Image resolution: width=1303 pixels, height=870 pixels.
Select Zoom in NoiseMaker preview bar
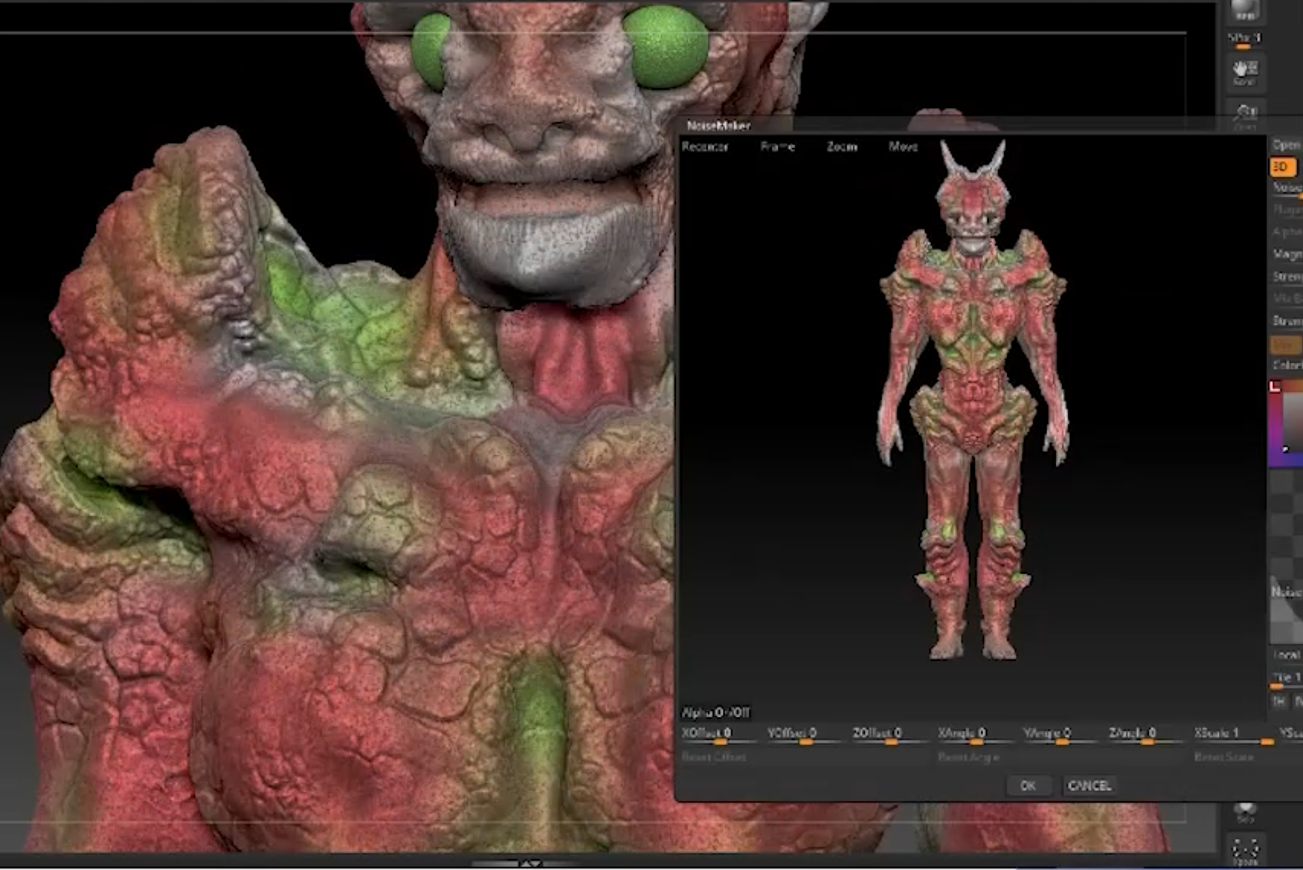click(x=842, y=147)
